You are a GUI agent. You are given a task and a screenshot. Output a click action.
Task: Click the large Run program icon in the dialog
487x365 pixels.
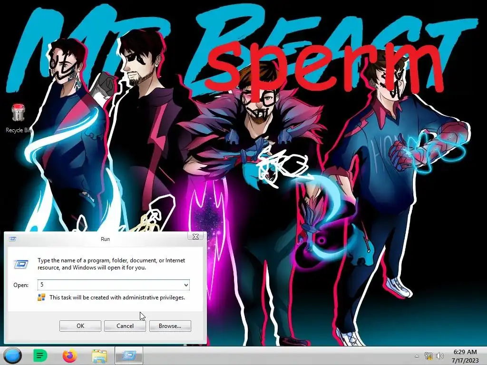[21, 264]
